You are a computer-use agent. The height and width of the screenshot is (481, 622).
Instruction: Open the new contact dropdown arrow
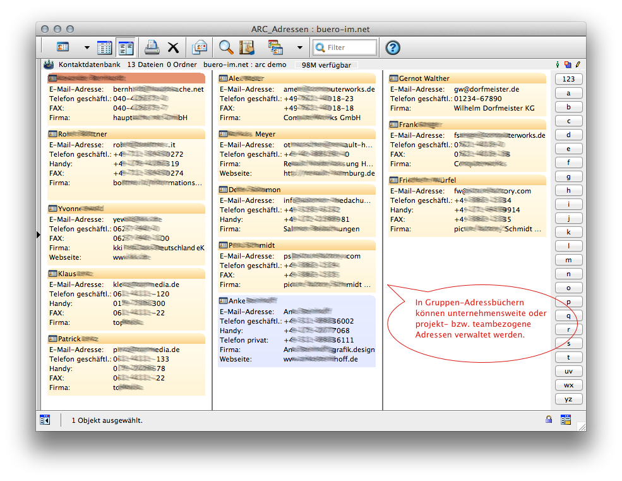pyautogui.click(x=87, y=48)
